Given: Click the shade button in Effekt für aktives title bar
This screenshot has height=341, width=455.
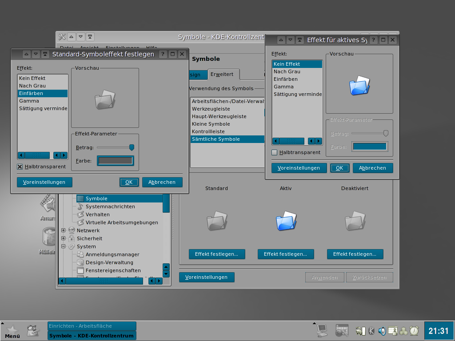Looking at the screenshot, I should coord(300,40).
